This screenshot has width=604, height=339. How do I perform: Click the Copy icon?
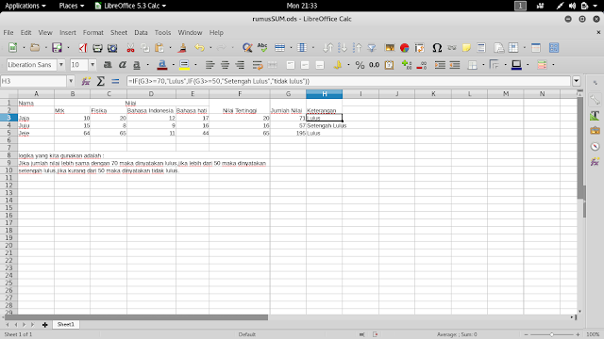click(x=144, y=48)
